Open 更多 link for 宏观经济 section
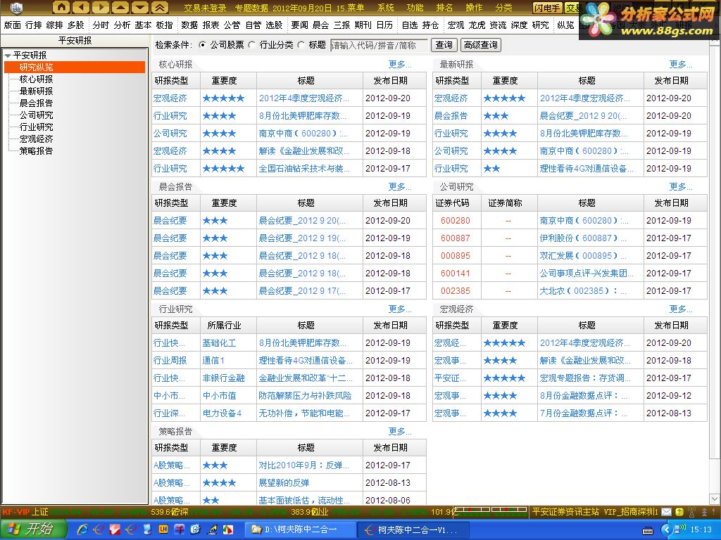This screenshot has height=540, width=721. pyautogui.click(x=681, y=309)
